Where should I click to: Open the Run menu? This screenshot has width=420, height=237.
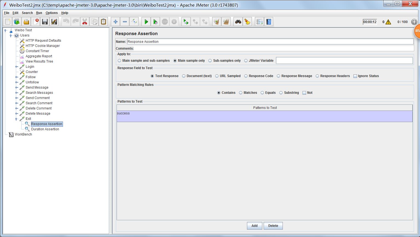(x=39, y=13)
